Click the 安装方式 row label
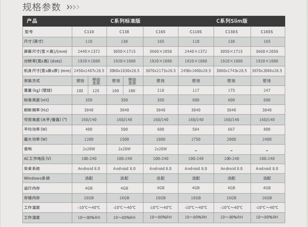308x227 pixels. tap(32, 81)
